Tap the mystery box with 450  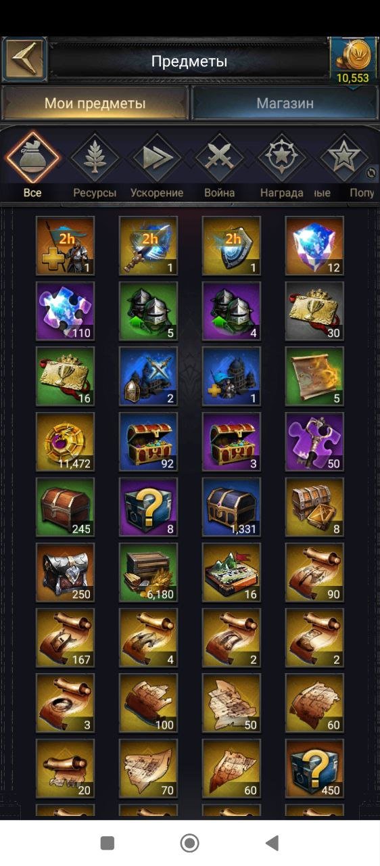(314, 769)
